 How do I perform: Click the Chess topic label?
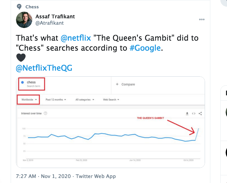(32, 7)
